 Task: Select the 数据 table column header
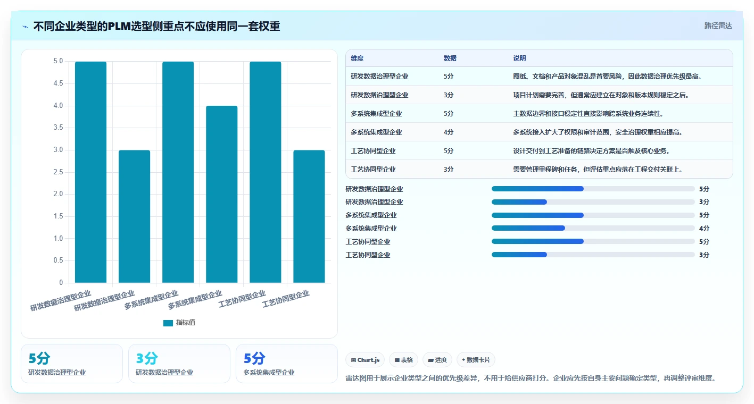(x=450, y=58)
